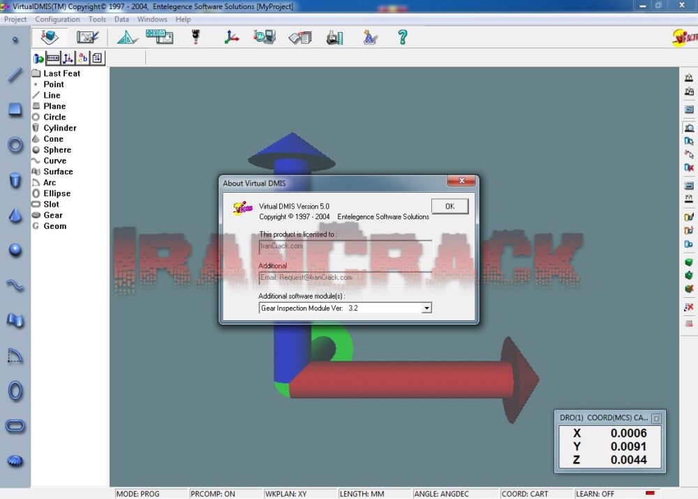This screenshot has height=499, width=698.
Task: Click the probe icon in top toolbar
Action: 197,38
